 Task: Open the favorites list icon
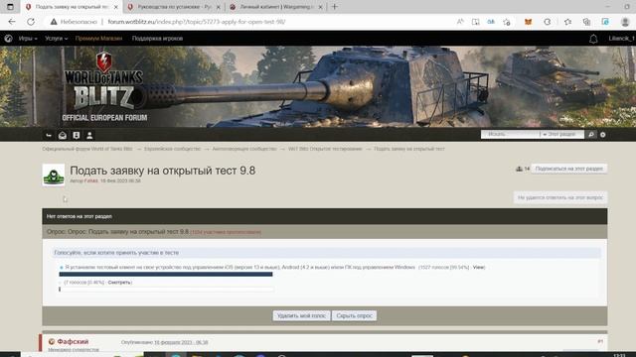(x=567, y=22)
